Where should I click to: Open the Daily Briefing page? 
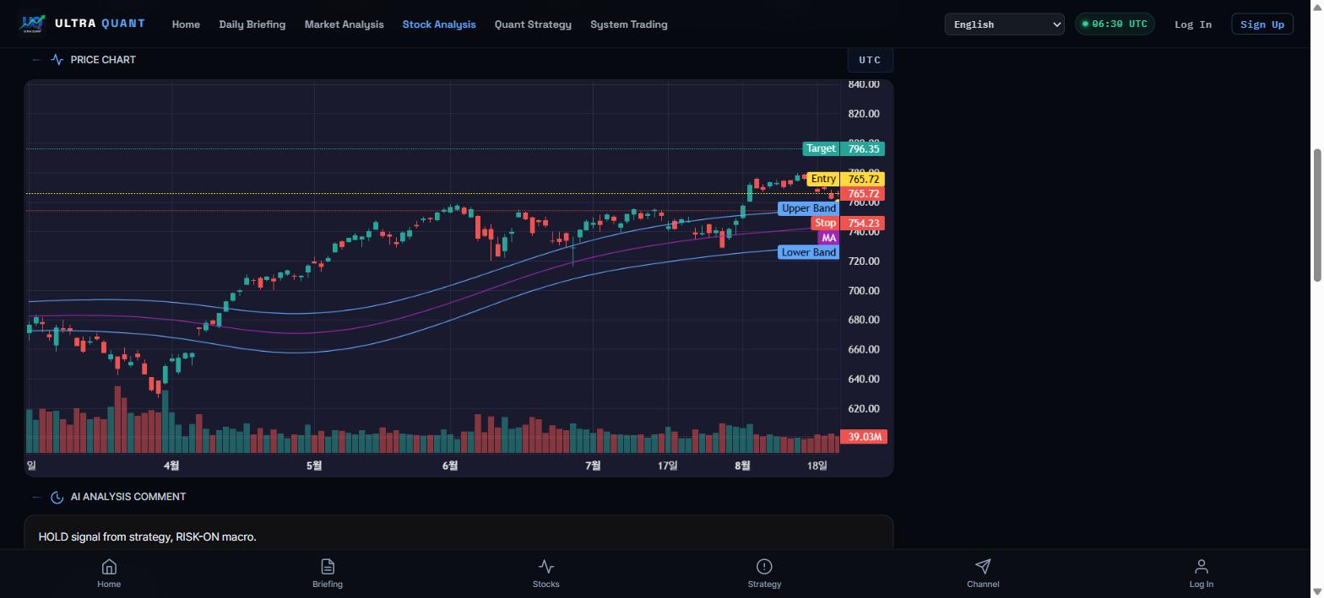pyautogui.click(x=252, y=24)
